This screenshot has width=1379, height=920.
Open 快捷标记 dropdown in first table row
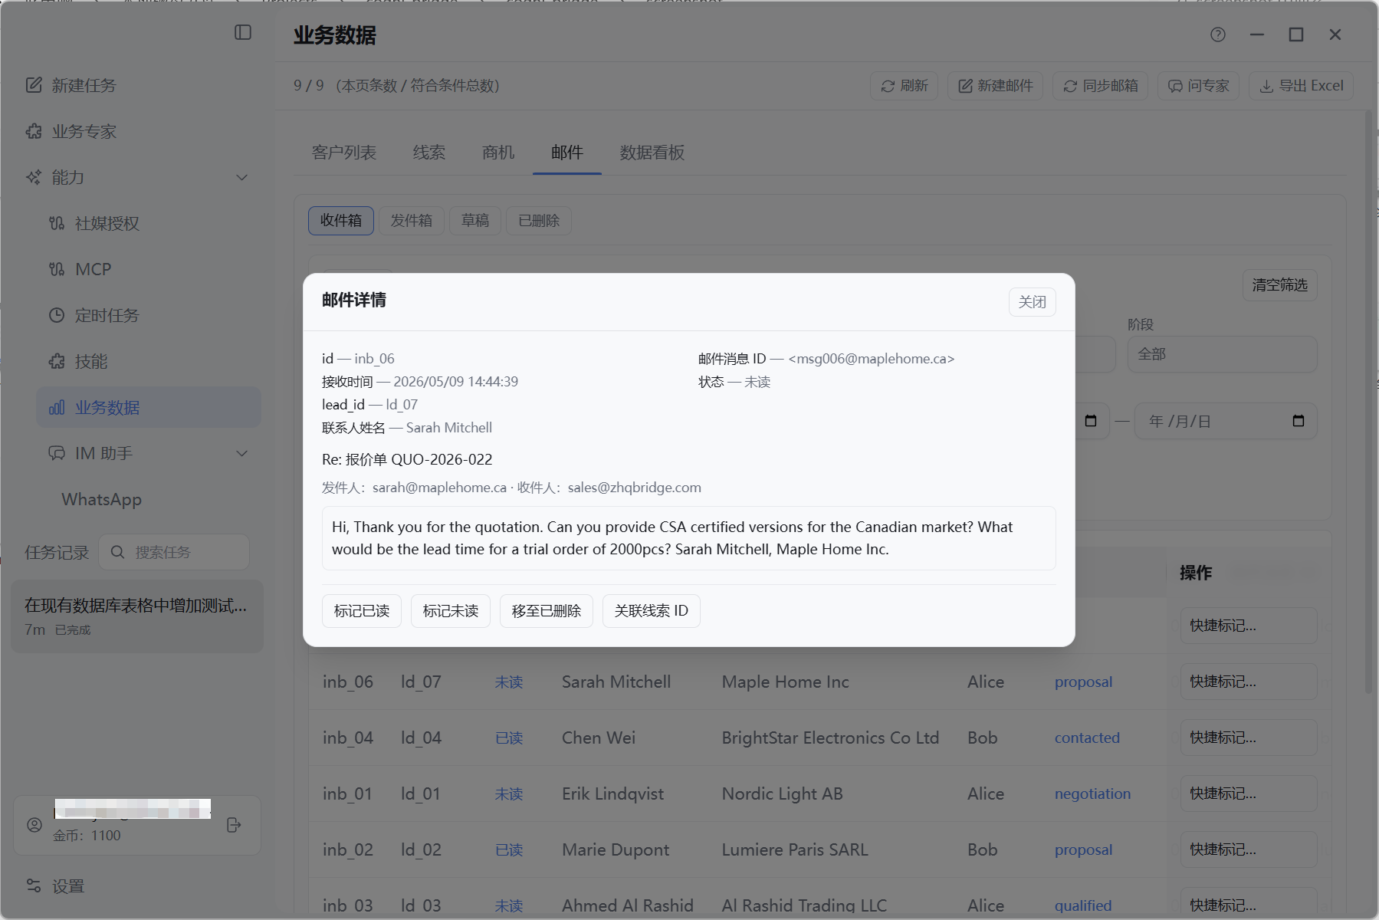1249,626
